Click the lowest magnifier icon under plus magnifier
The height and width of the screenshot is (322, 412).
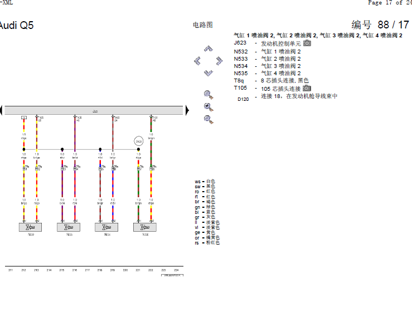point(209,120)
